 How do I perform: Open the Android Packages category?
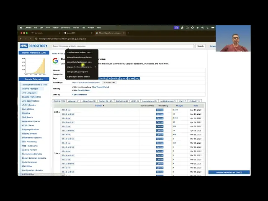click(x=30, y=89)
